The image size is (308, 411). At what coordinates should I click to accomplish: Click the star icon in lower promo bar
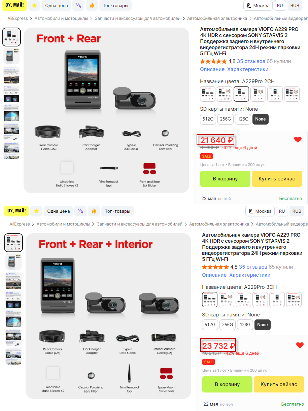[36, 211]
